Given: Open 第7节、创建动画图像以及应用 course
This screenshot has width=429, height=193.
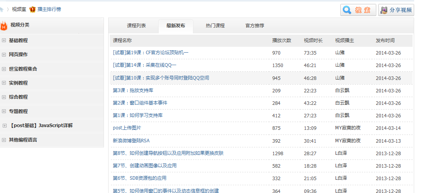Looking at the screenshot, I should [145, 166].
